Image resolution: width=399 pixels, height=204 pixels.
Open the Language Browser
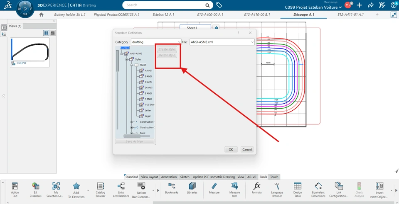277,190
